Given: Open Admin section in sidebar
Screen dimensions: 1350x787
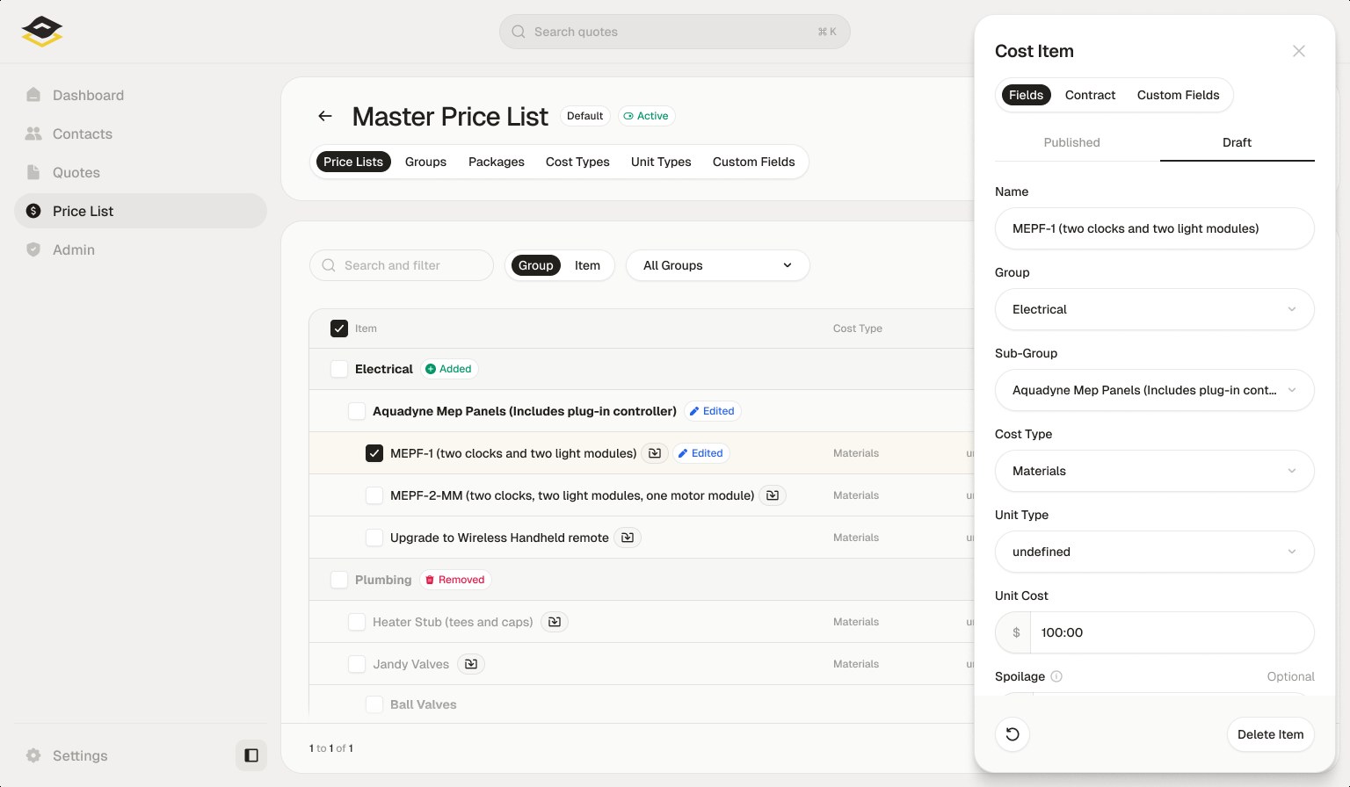Looking at the screenshot, I should pyautogui.click(x=141, y=249).
